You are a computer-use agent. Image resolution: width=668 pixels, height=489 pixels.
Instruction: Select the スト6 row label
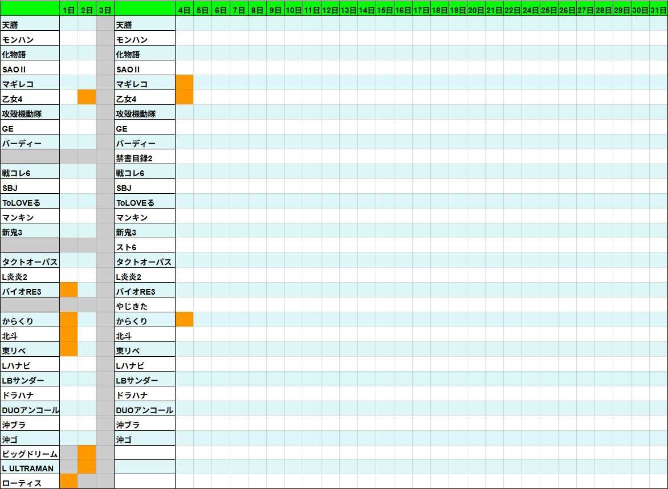145,245
